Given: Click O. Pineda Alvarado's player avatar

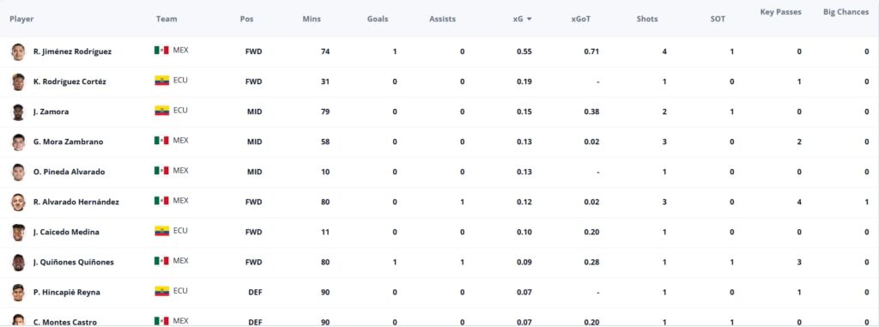Looking at the screenshot, I should [x=19, y=173].
